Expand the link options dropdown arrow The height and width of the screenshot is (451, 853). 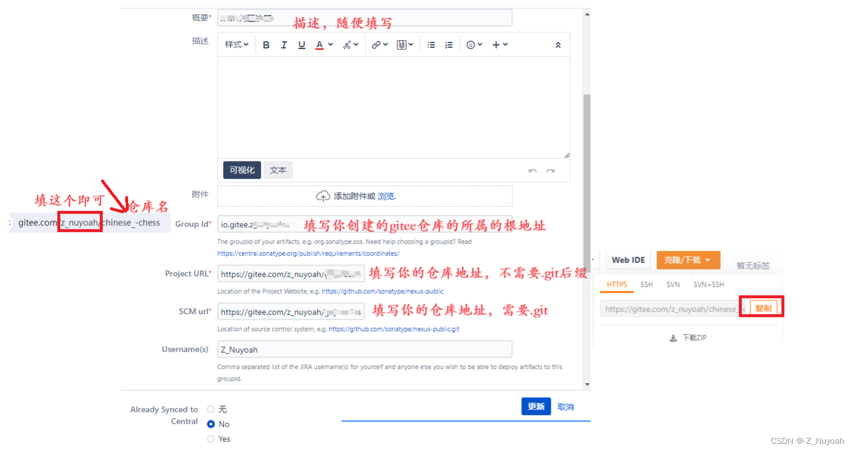tap(385, 45)
